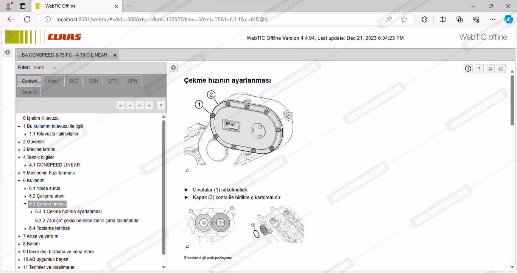This screenshot has height=273, width=517.
Task: Toggle Edge split screen
Action: (442, 19)
